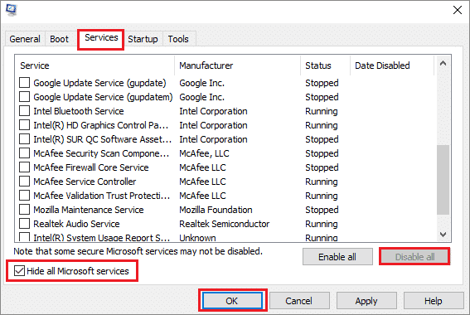Click the System Configuration title bar icon

[x=12, y=10]
